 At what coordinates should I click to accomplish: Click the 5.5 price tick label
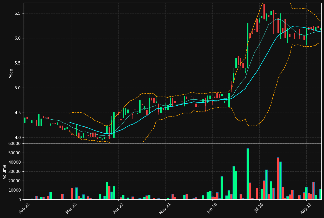click(x=18, y=63)
